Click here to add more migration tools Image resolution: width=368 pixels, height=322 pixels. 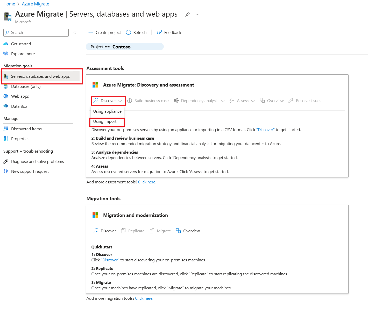144,298
